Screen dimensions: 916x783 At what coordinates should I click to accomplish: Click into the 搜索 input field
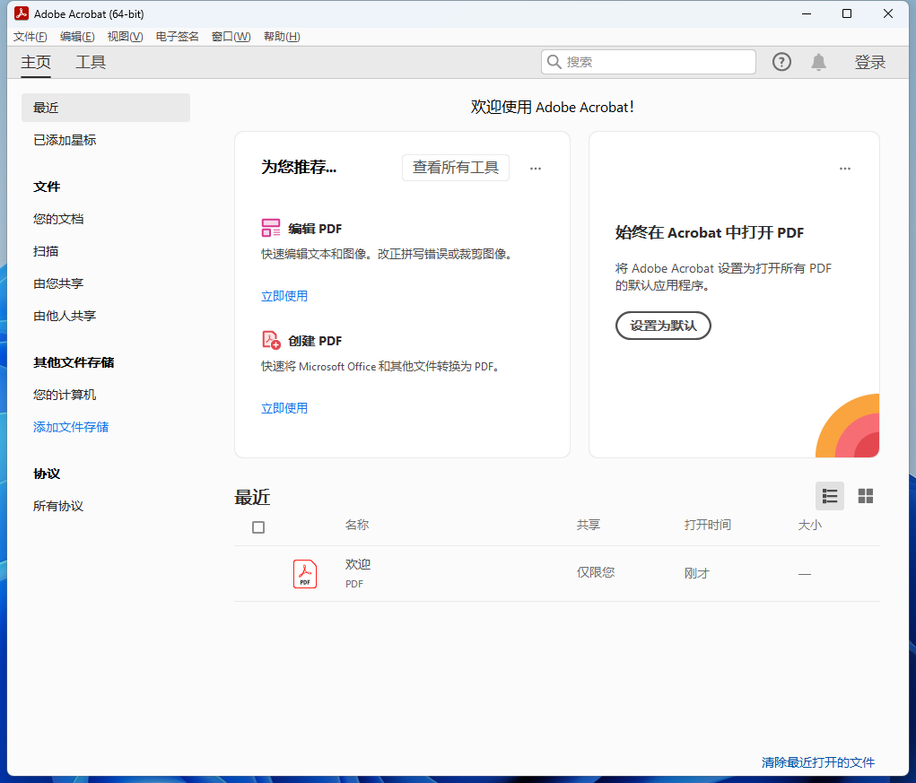pyautogui.click(x=649, y=62)
